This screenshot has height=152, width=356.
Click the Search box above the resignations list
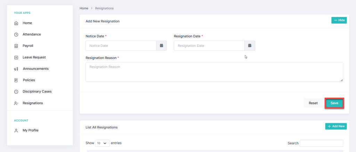point(321,143)
